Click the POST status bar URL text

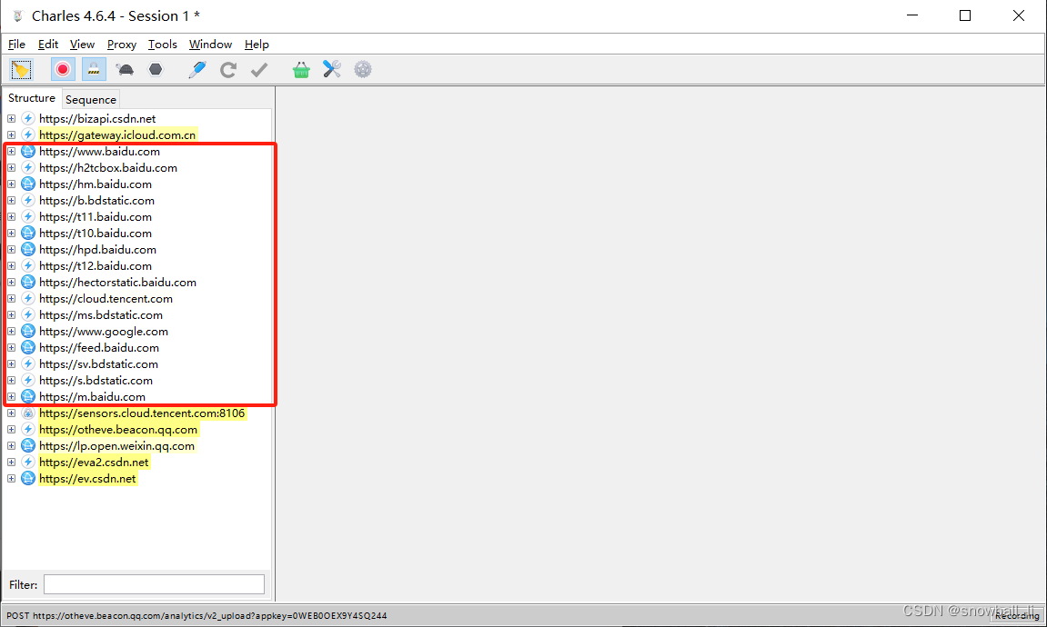point(196,615)
